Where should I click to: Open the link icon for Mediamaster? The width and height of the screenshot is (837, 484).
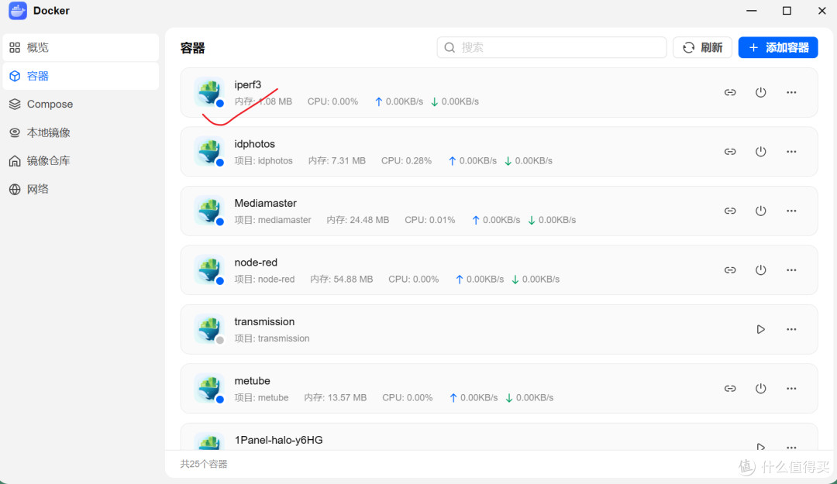point(730,211)
